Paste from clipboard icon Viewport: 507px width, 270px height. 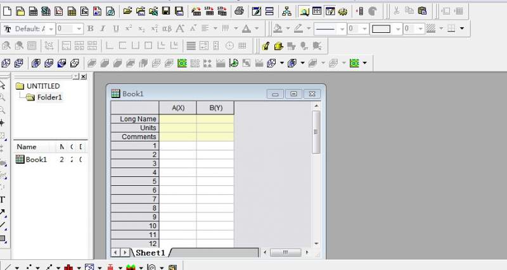click(x=422, y=11)
